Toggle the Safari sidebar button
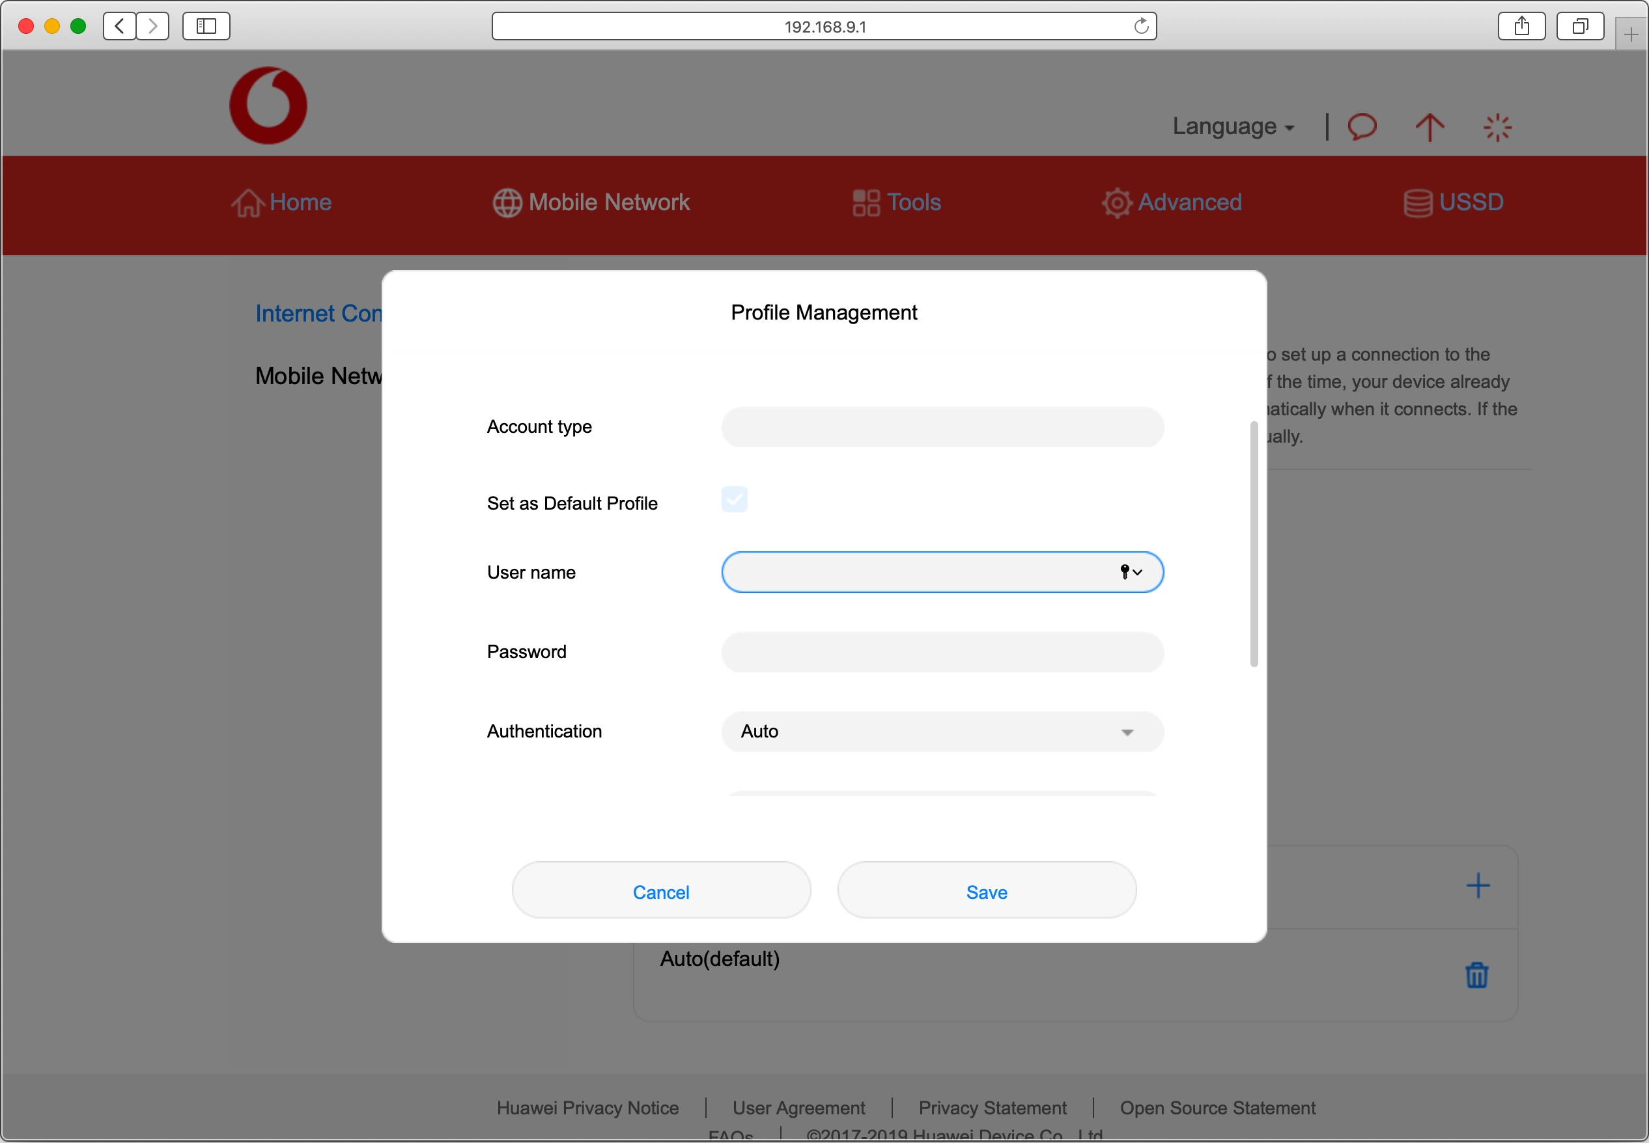The width and height of the screenshot is (1649, 1143). click(x=206, y=27)
